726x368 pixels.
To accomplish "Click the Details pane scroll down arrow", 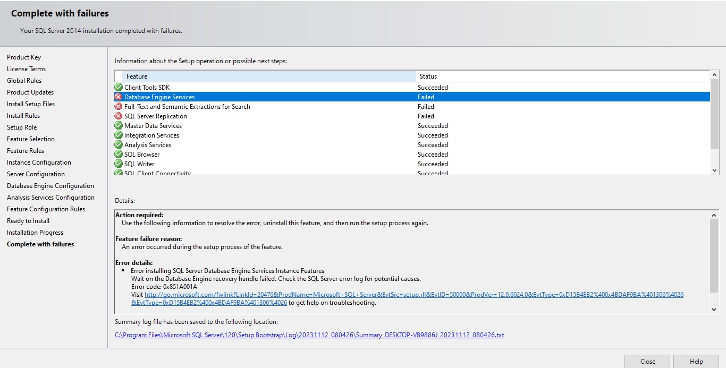I will coord(714,309).
